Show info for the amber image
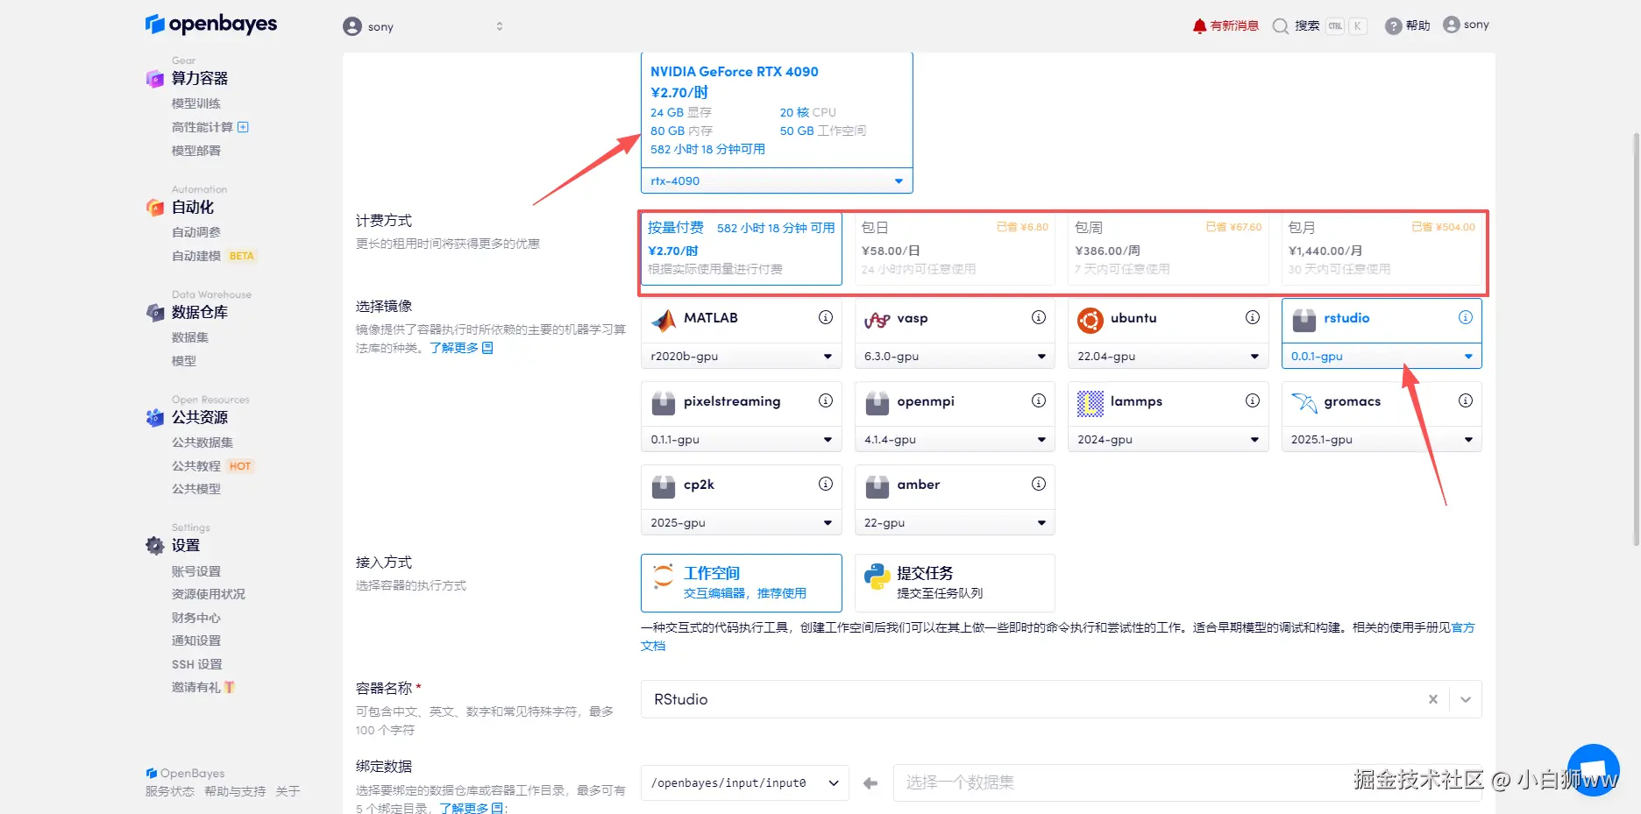This screenshot has width=1641, height=814. 1039,484
